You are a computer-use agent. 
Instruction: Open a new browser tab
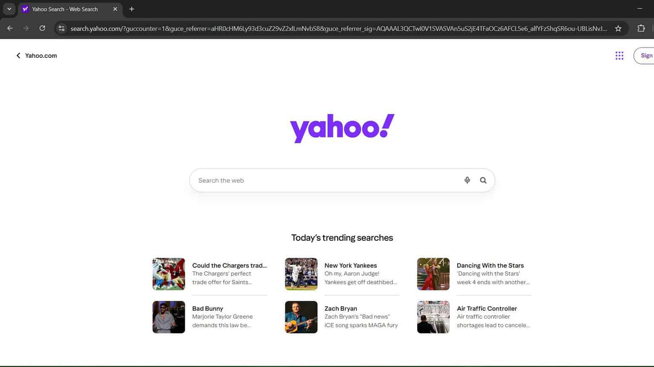(132, 9)
